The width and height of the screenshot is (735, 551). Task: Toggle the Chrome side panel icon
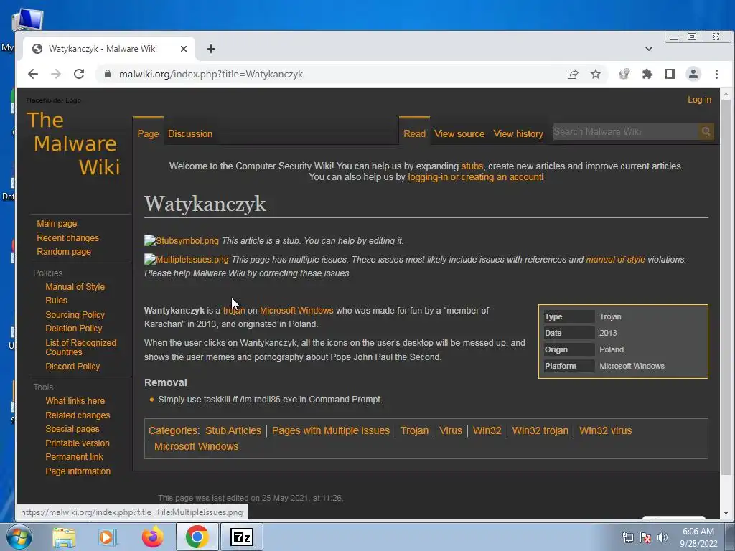coord(670,74)
